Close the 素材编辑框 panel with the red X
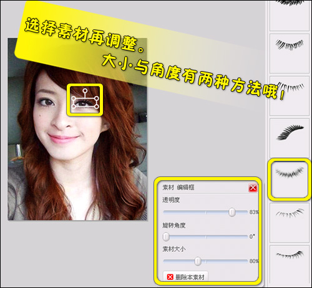The height and width of the screenshot is (288, 312). coord(253,188)
